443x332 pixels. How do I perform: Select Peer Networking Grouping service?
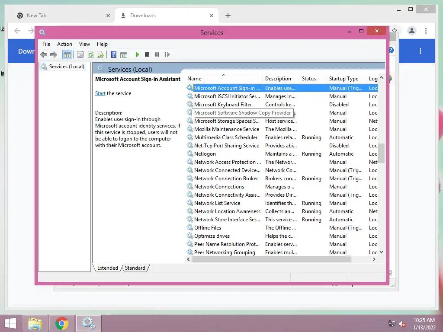[282, 252]
